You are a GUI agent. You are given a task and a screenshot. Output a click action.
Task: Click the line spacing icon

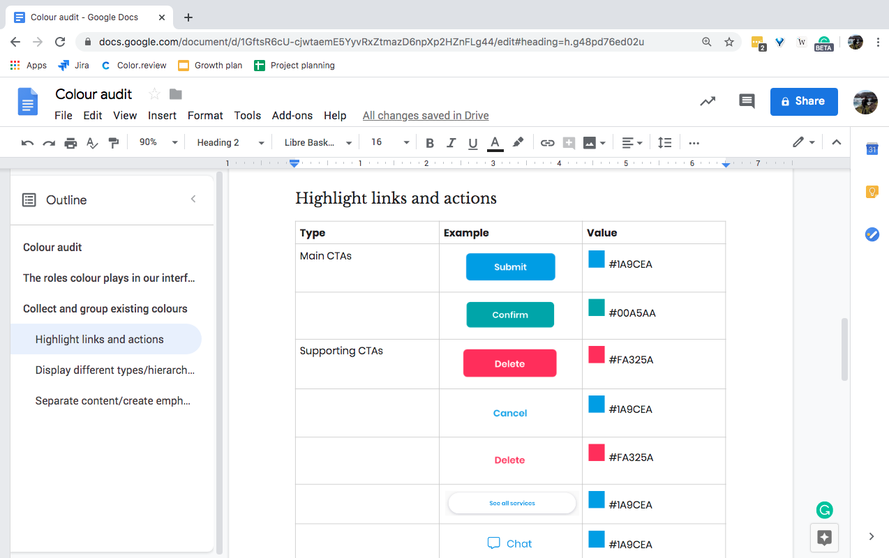pyautogui.click(x=665, y=143)
